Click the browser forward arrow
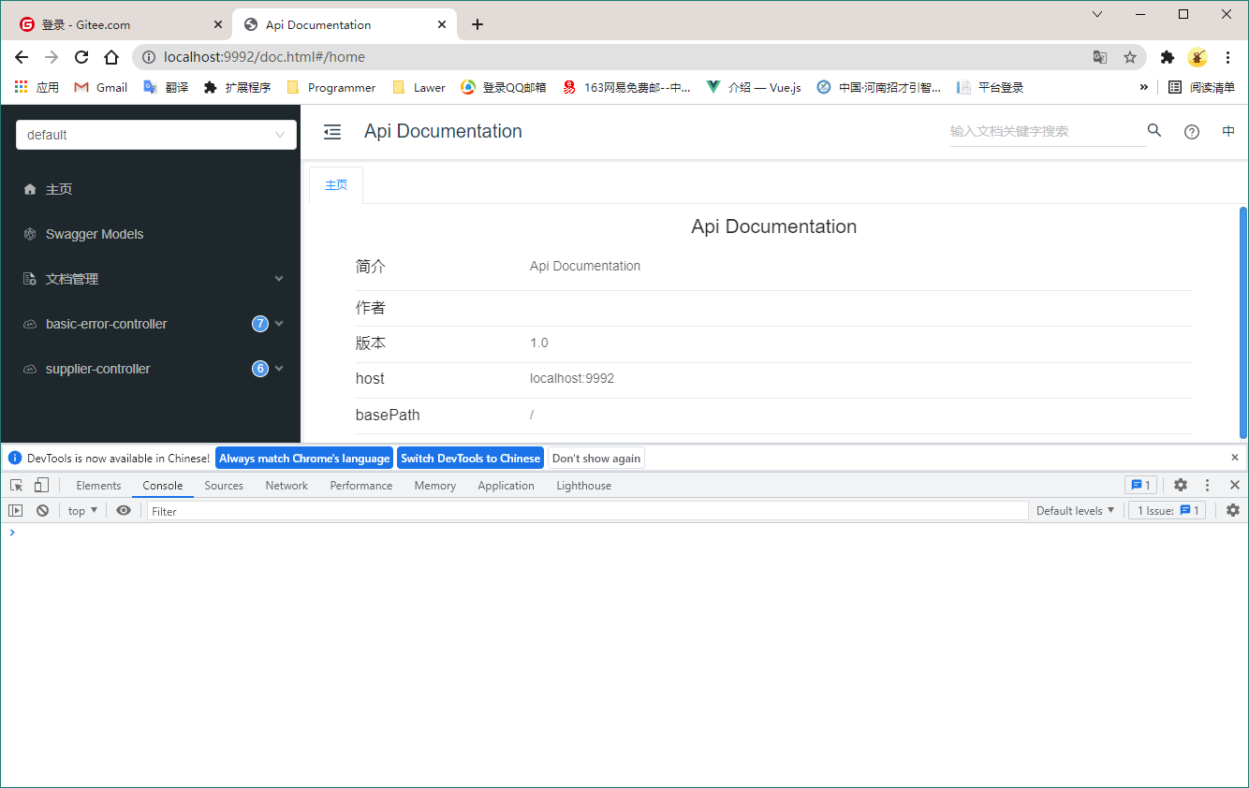Image resolution: width=1249 pixels, height=788 pixels. [x=51, y=57]
